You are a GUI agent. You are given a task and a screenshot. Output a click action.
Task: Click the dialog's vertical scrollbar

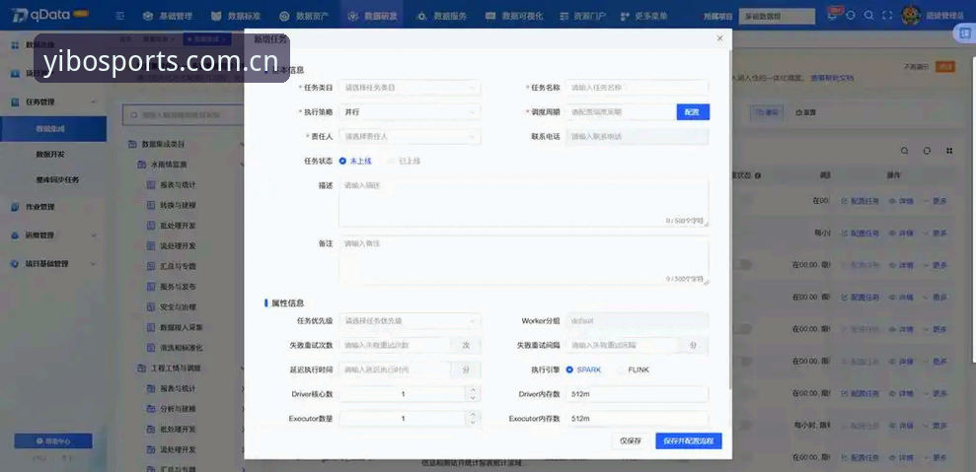point(729,218)
